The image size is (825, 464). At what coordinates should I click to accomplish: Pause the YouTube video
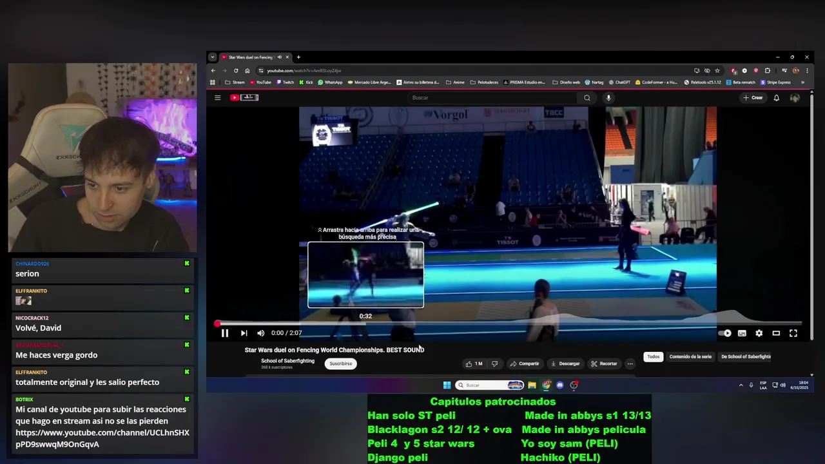click(225, 333)
